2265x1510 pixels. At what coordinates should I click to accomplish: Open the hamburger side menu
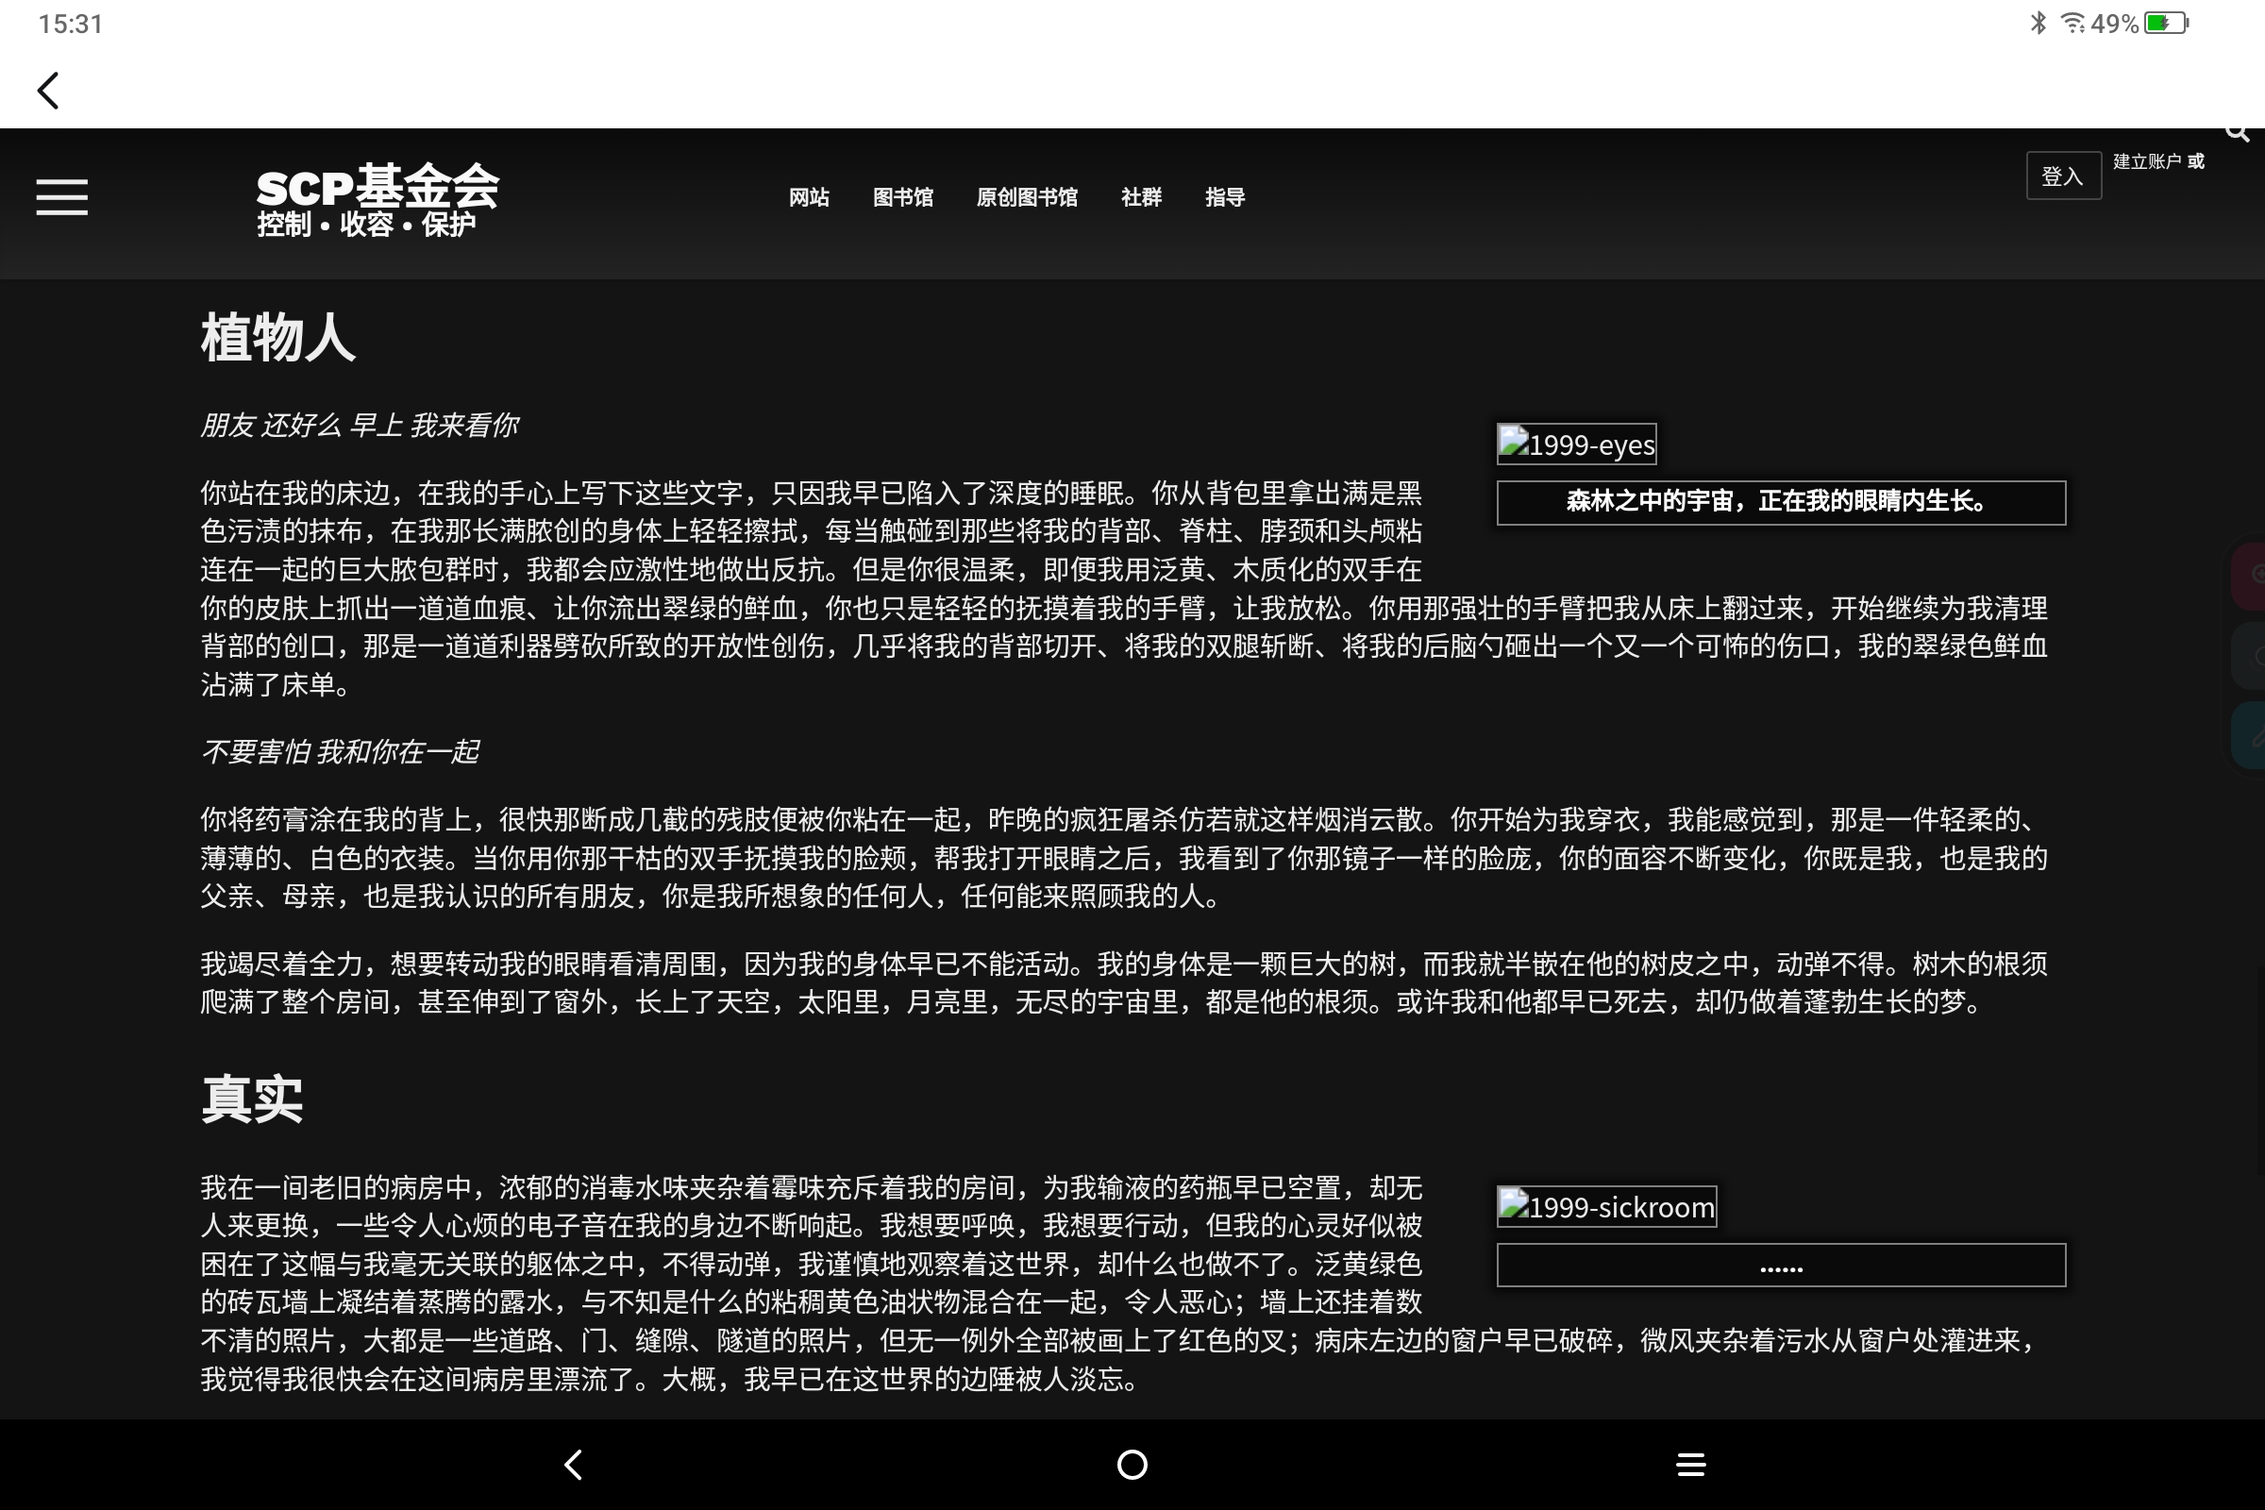pyautogui.click(x=61, y=197)
